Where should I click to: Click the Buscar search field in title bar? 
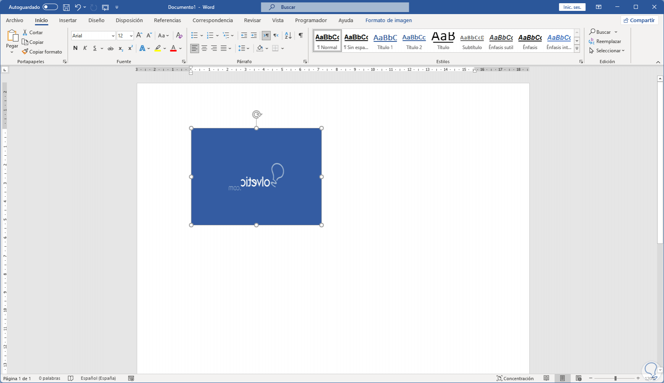coord(335,7)
